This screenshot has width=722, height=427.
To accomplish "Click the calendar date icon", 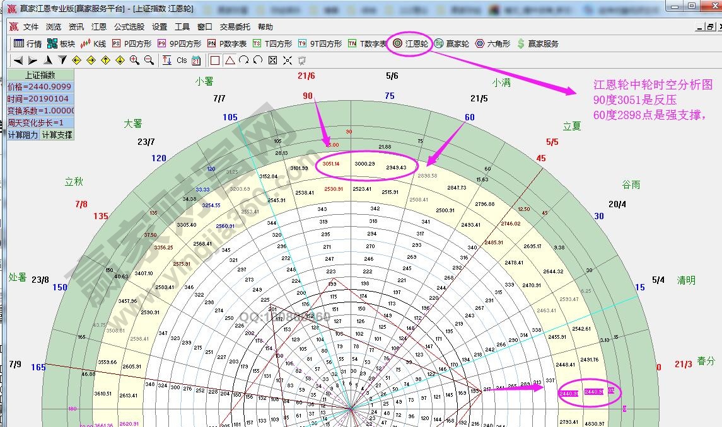I will 196,60.
